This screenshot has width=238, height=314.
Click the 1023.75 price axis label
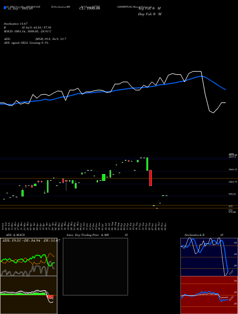[233, 182]
